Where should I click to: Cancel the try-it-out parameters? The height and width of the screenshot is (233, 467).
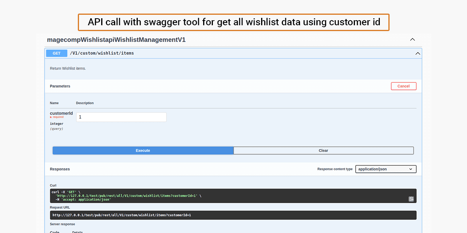404,86
